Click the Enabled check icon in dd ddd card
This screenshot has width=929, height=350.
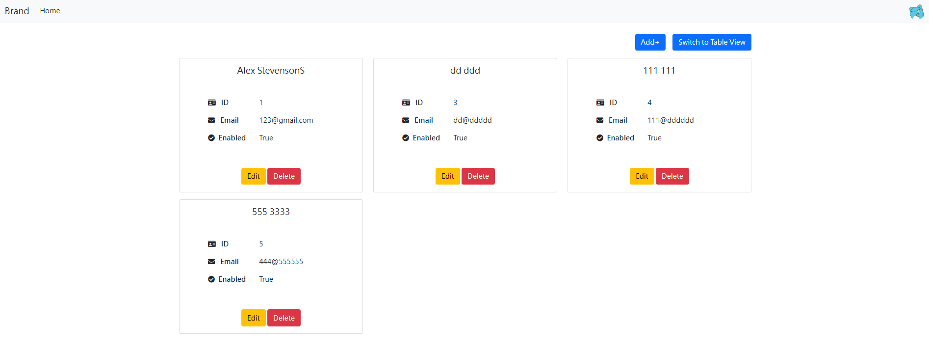point(406,138)
